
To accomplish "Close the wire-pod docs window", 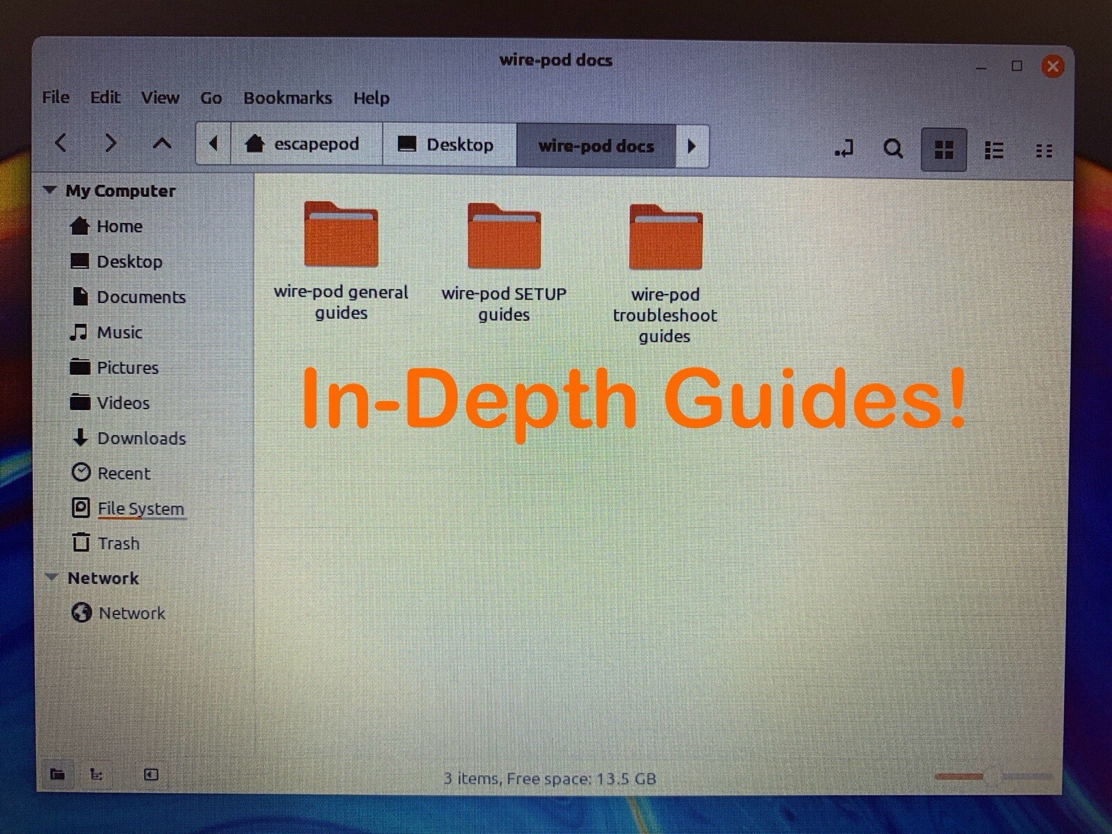I will click(1053, 66).
